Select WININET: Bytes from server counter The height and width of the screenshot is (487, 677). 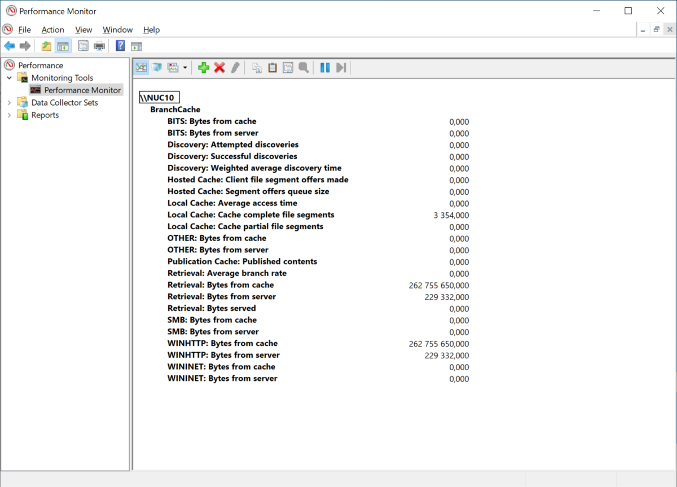(222, 378)
